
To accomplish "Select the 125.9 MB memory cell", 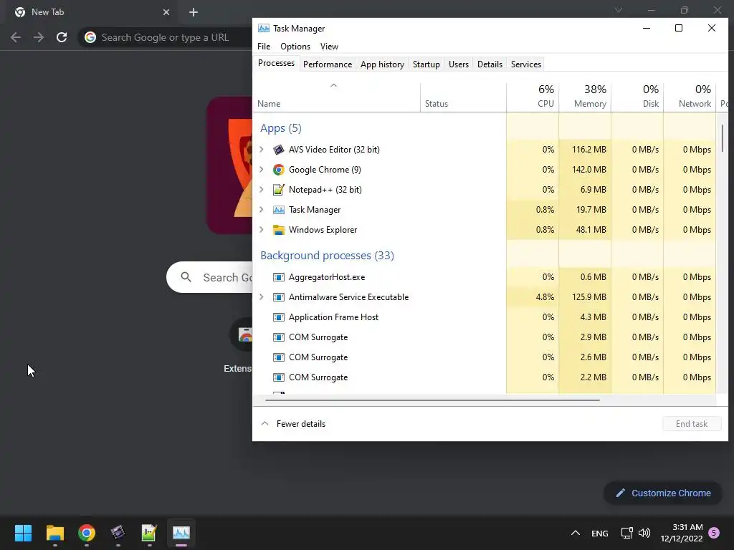I will (x=585, y=297).
